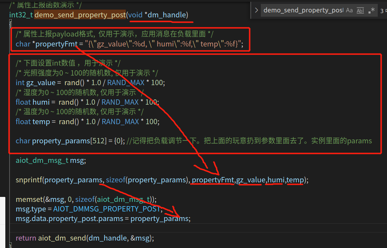Image resolution: width=387 pixels, height=248 pixels.
Task: Click the memset function call
Action: (x=29, y=199)
